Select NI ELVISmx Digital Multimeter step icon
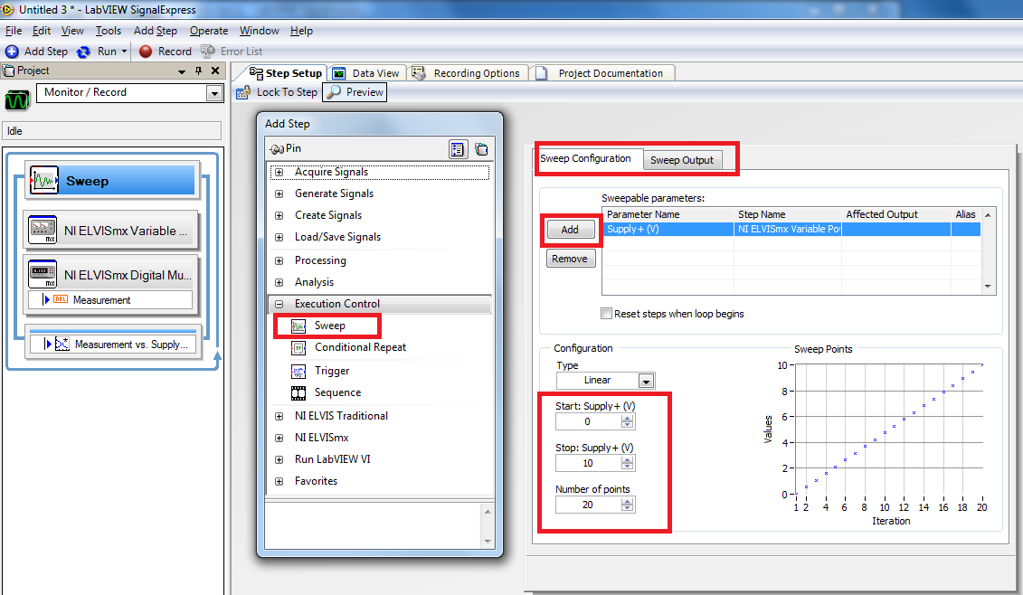Image resolution: width=1023 pixels, height=595 pixels. (x=43, y=274)
